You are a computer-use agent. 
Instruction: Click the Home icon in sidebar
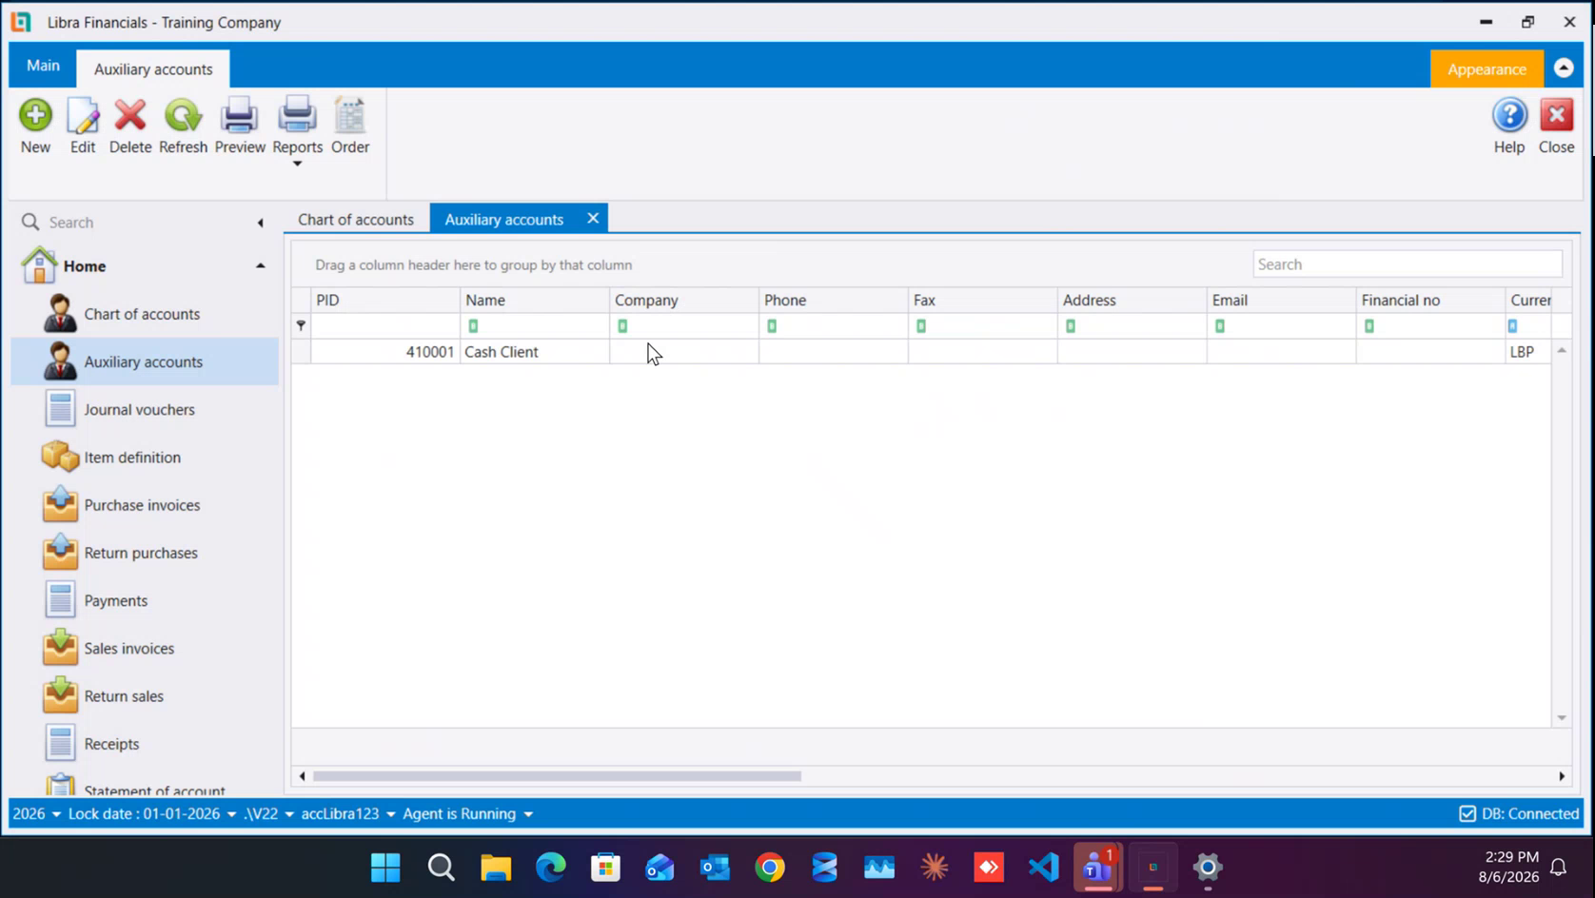[39, 265]
